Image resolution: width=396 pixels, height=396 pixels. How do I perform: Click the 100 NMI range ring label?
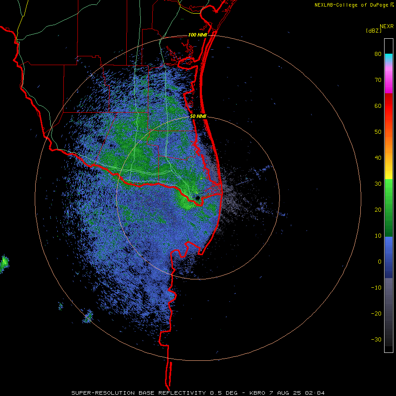click(198, 35)
